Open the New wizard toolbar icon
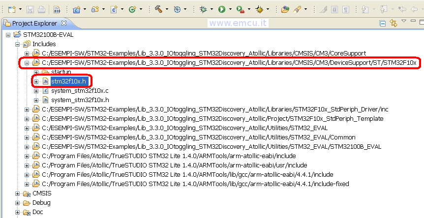424x218 pixels. tap(12, 9)
